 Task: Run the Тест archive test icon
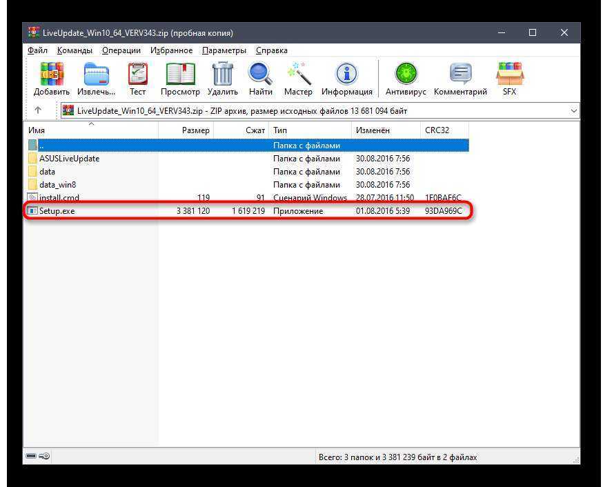[x=137, y=74]
